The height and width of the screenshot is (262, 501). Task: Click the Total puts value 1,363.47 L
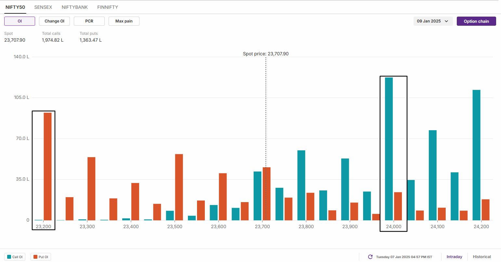[91, 40]
